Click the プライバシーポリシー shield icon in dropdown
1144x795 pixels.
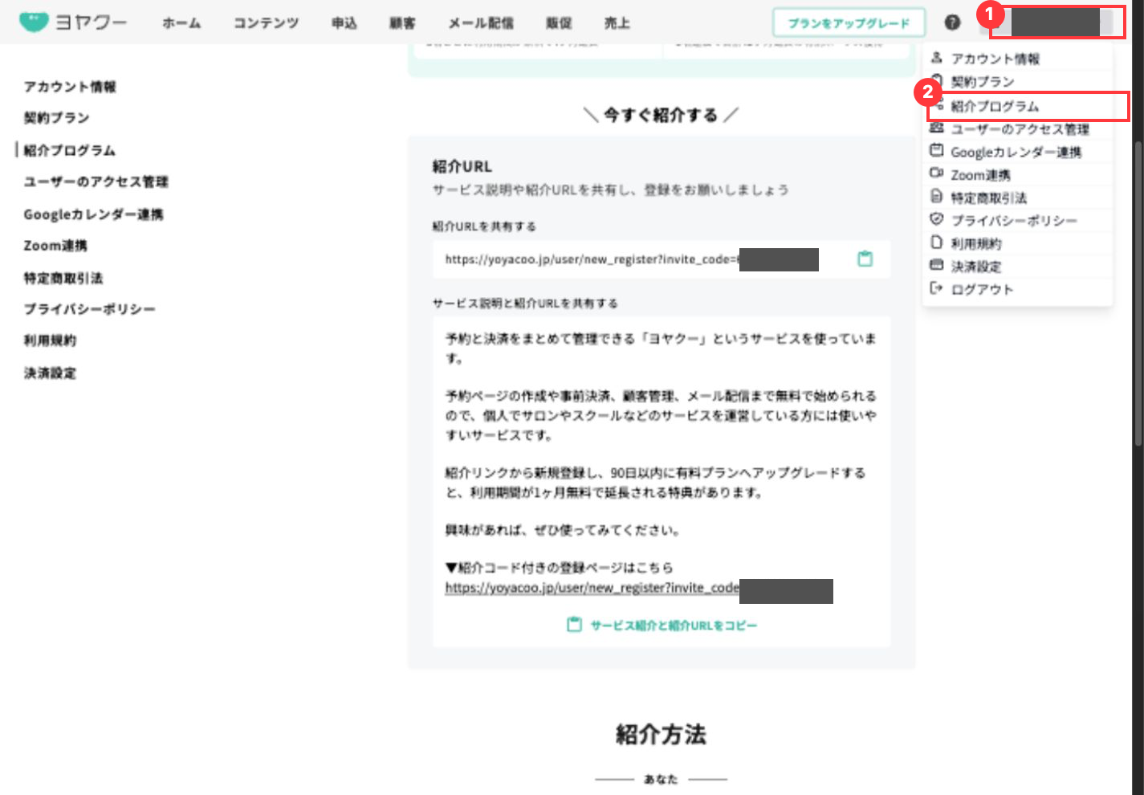[x=936, y=219]
